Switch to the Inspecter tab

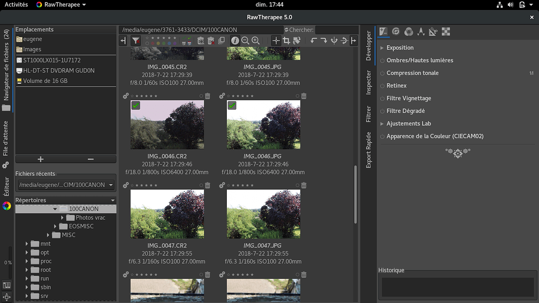[x=368, y=82]
